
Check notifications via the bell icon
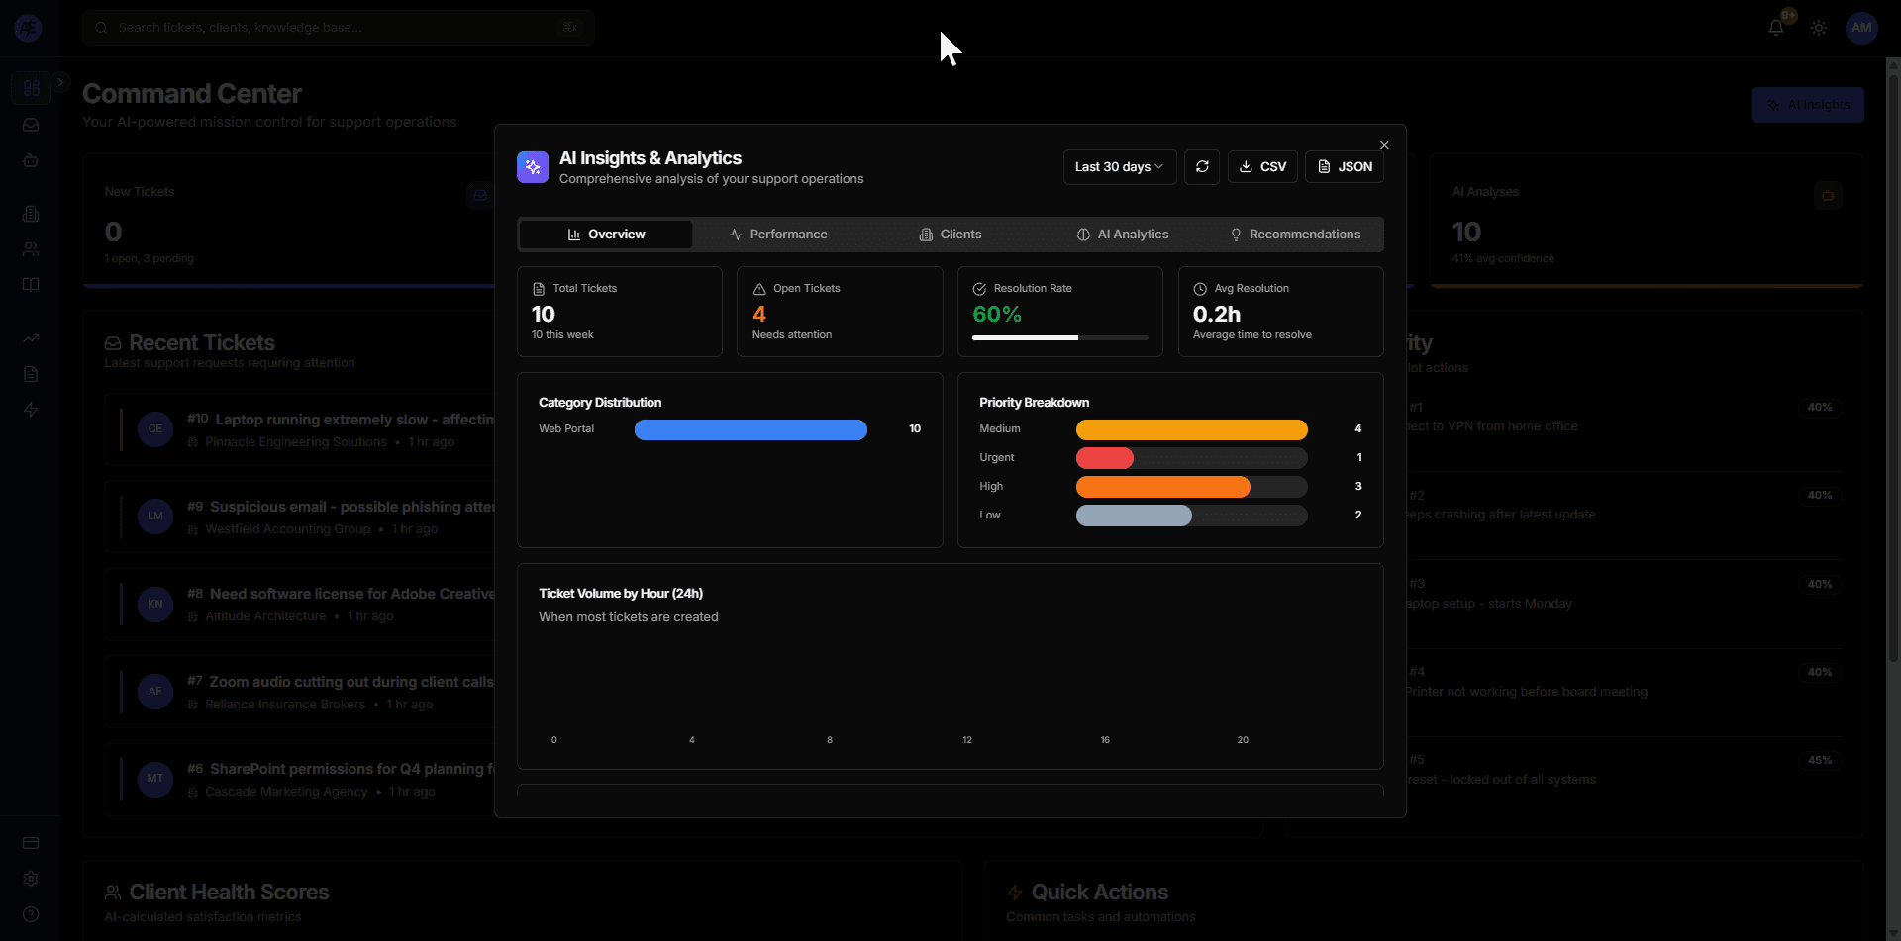tap(1775, 27)
